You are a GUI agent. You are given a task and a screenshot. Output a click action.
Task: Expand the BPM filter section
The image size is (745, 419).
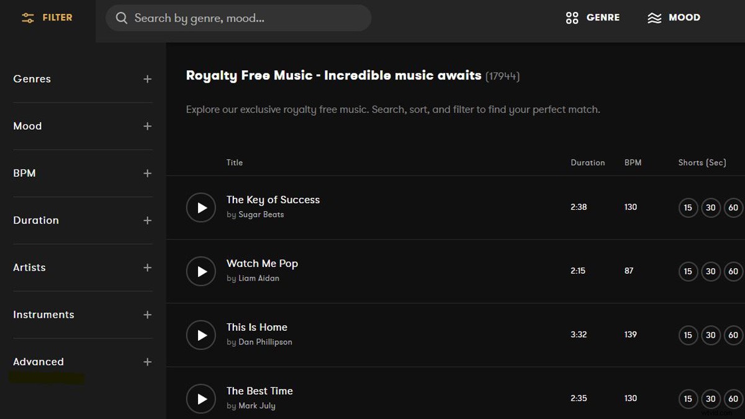147,173
